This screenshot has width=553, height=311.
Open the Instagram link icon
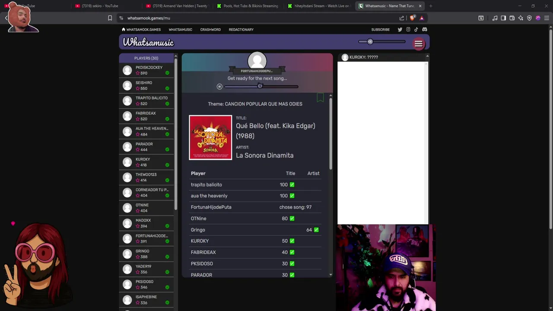pyautogui.click(x=408, y=29)
